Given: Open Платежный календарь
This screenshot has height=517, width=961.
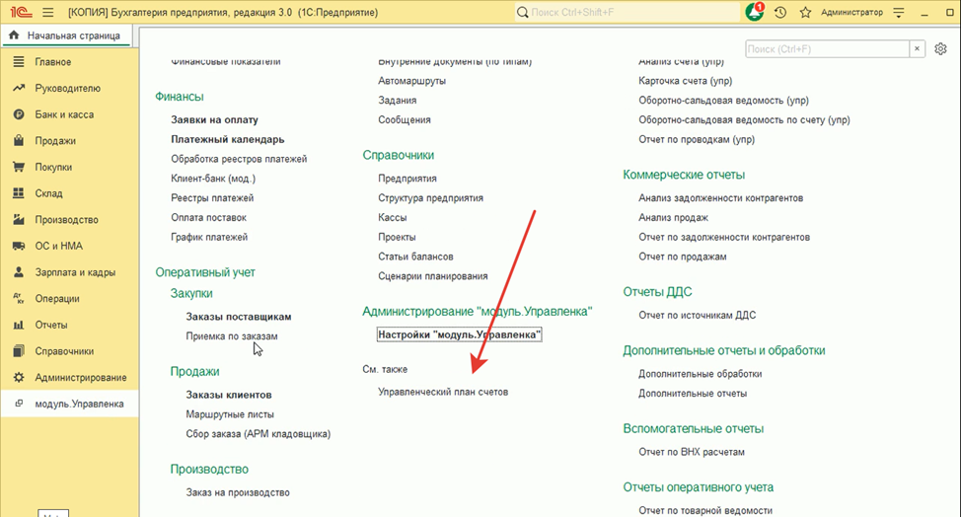Looking at the screenshot, I should point(227,139).
